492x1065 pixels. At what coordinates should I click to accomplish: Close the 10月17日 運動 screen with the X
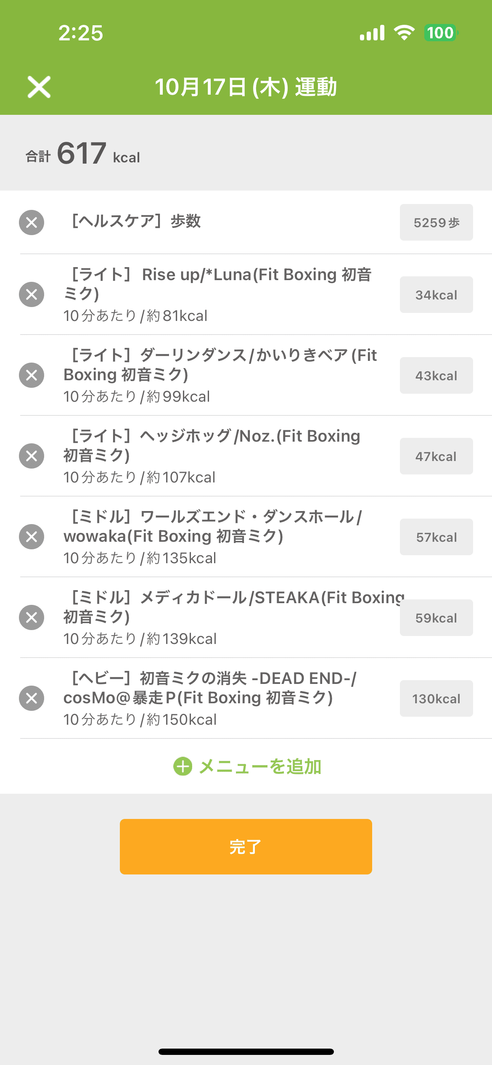(x=39, y=87)
